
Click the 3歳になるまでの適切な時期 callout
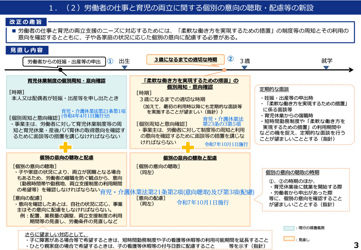[185, 60]
